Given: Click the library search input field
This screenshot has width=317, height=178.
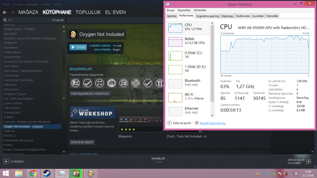Looking at the screenshot, I should 28,20.
